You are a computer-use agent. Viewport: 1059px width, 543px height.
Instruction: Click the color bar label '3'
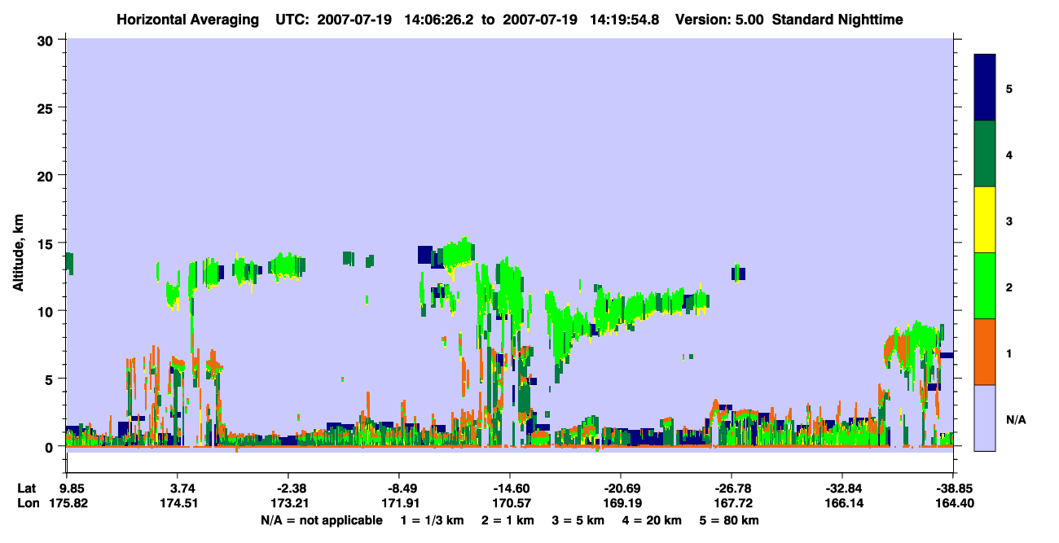pos(1009,221)
